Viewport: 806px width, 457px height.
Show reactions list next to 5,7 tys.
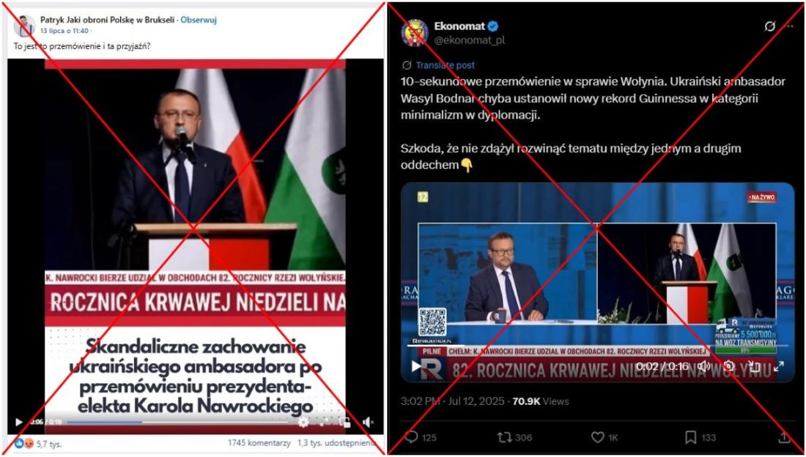(x=23, y=443)
